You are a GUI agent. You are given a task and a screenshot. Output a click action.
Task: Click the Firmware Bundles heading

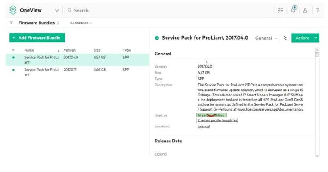pos(37,23)
